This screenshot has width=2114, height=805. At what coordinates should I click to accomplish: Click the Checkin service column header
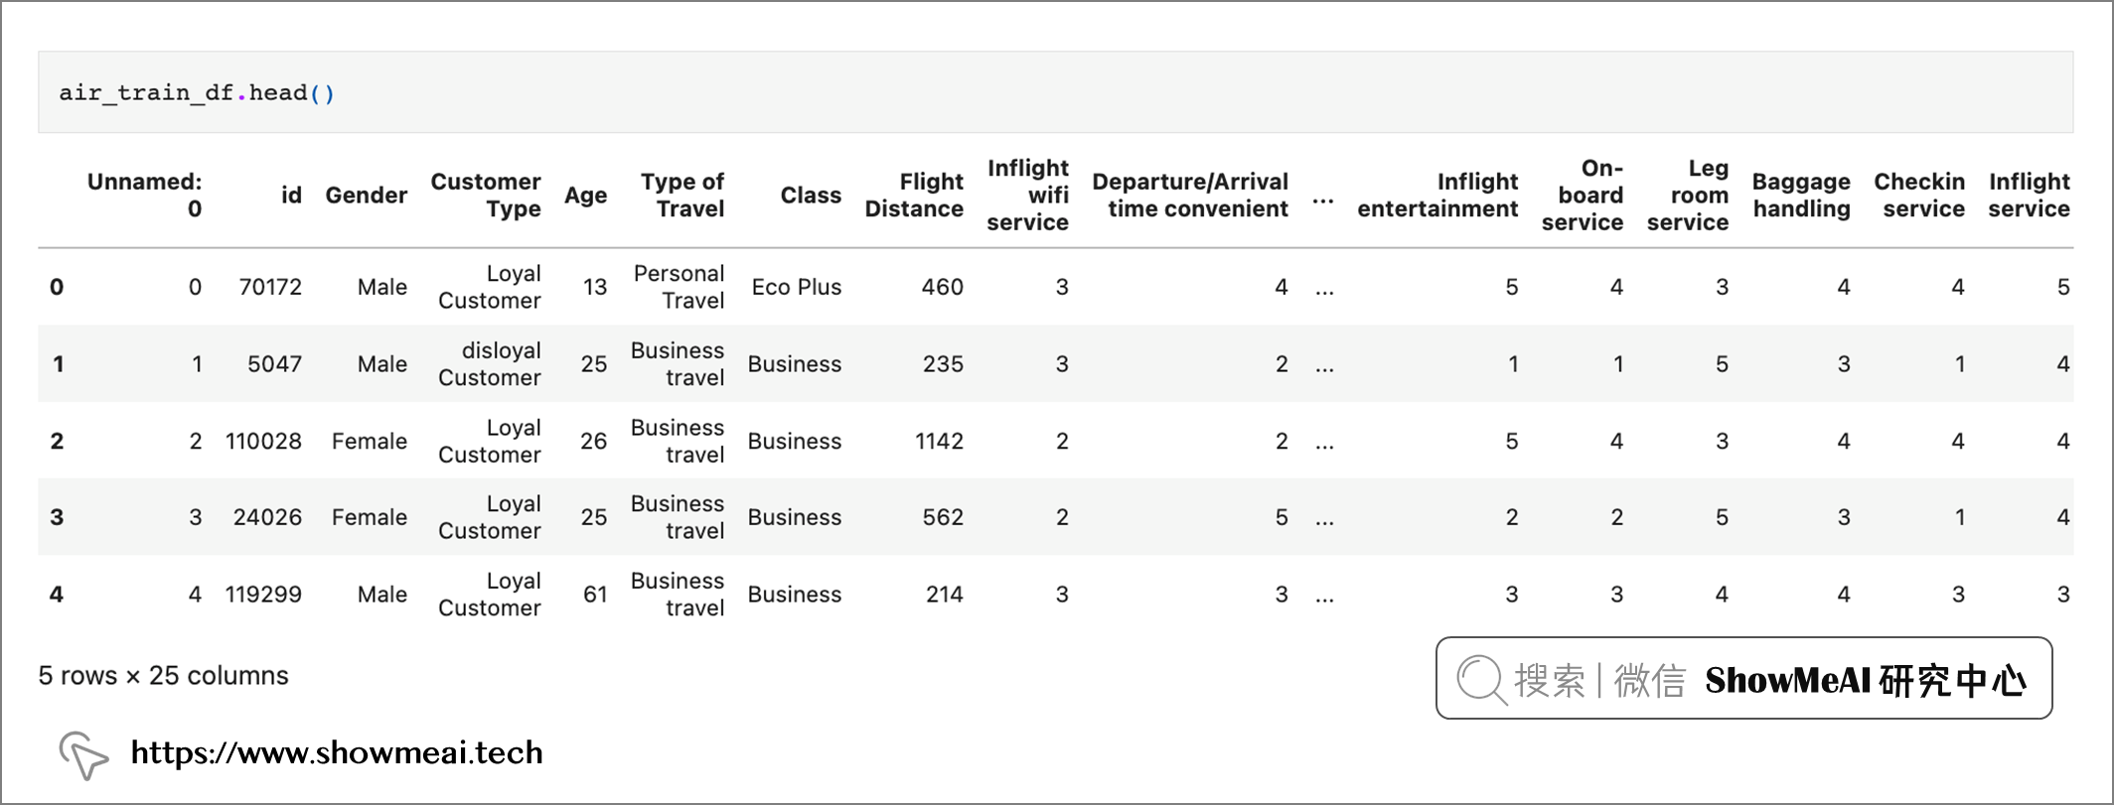click(x=1919, y=195)
